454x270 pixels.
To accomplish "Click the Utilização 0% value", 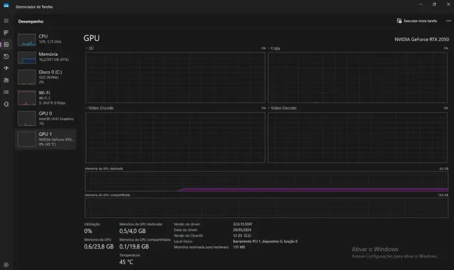I will pos(88,231).
